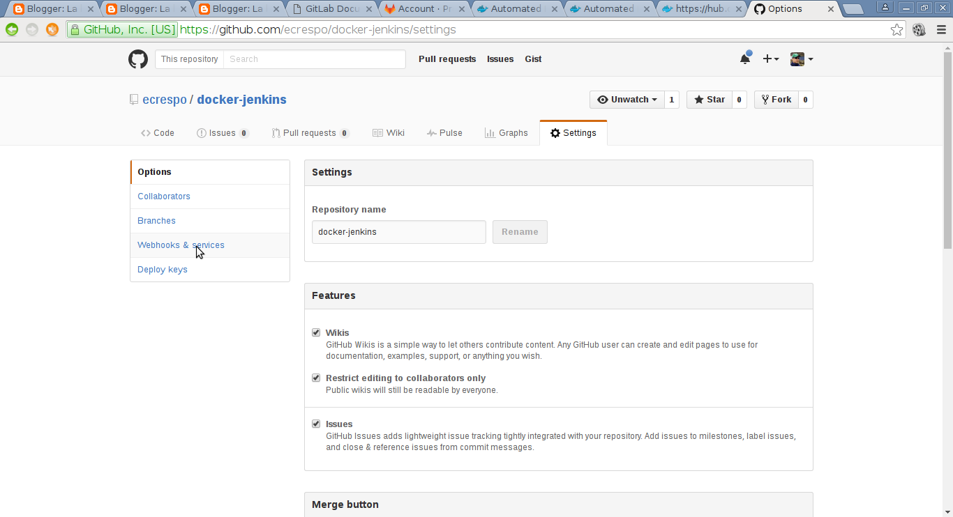Screen dimensions: 953x517
Task: Toggle Restrict editing to collaborators only
Action: (x=316, y=378)
